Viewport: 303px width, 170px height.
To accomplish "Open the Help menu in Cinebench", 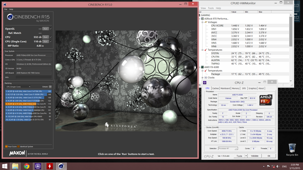I will [11, 9].
